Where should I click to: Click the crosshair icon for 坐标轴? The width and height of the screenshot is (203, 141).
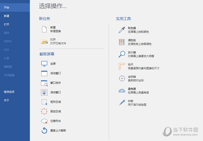click(122, 79)
